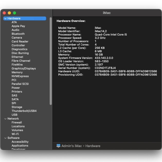Viewport: 162px width, 162px height.
Task: Select USB in the sidebar
Action: point(14,115)
